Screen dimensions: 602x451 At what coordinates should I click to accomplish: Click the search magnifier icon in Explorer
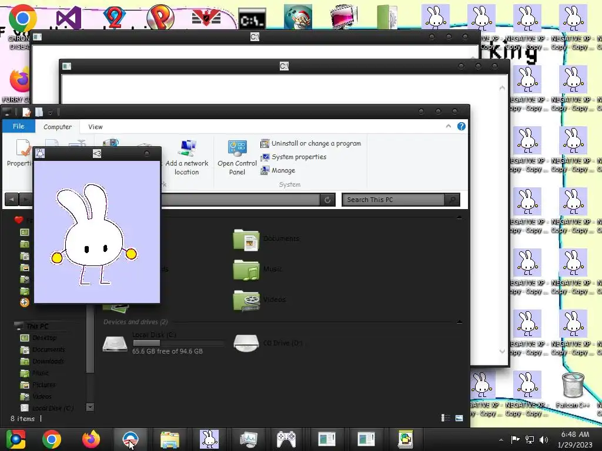click(452, 200)
